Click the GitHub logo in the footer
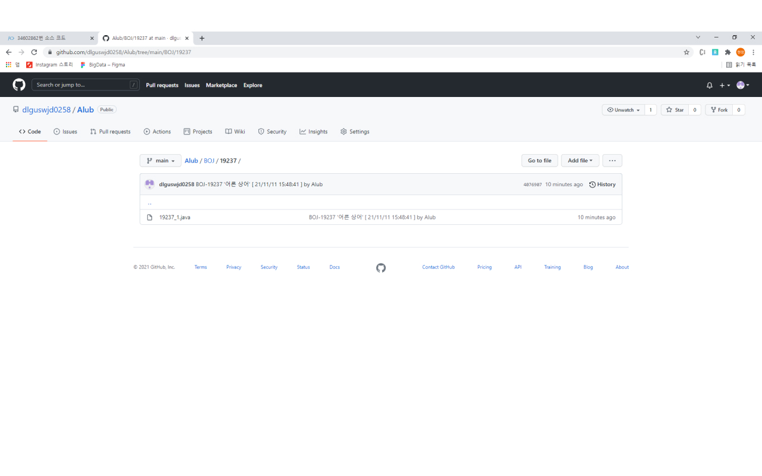The height and width of the screenshot is (476, 762). point(381,268)
